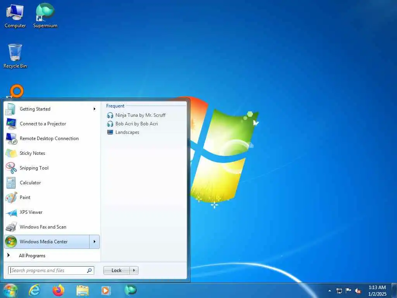Click the Snipping Tool scissors icon
Image resolution: width=397 pixels, height=298 pixels.
pos(11,168)
